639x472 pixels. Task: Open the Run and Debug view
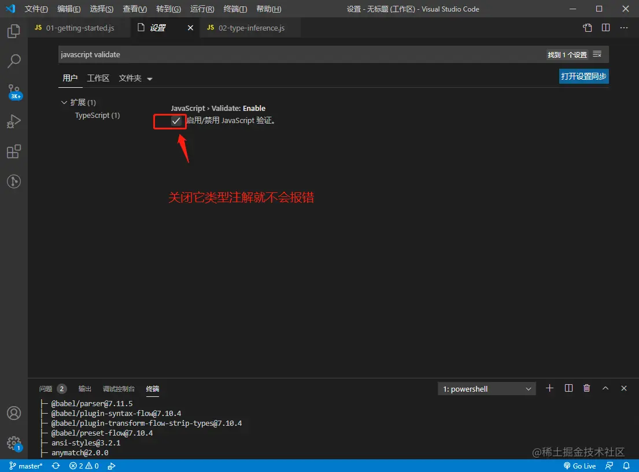[x=13, y=121]
